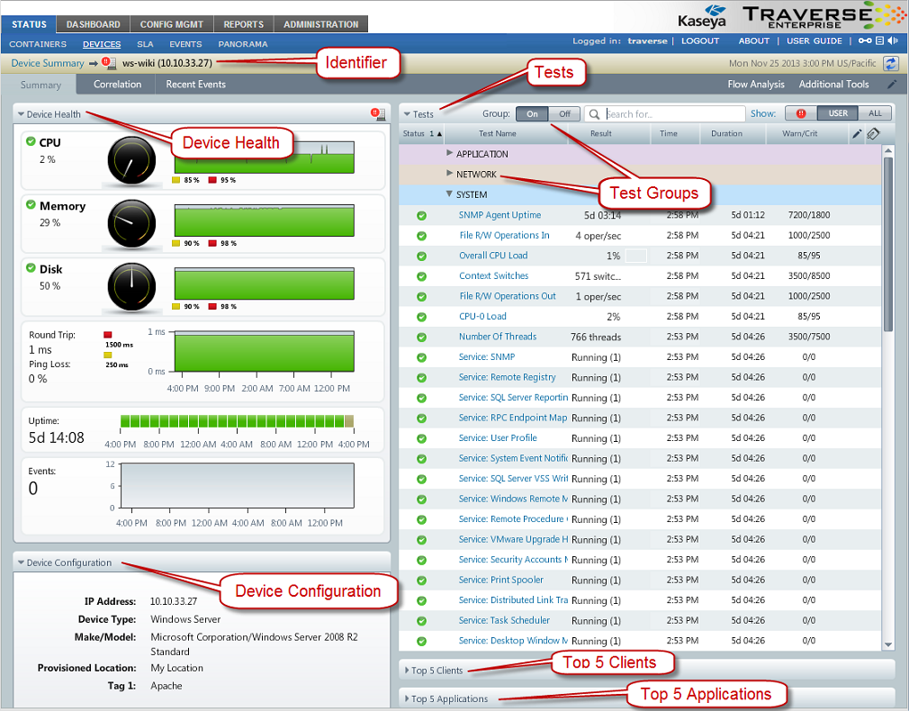
Task: Click the green status icon for Overall CPU Load
Action: tap(421, 256)
